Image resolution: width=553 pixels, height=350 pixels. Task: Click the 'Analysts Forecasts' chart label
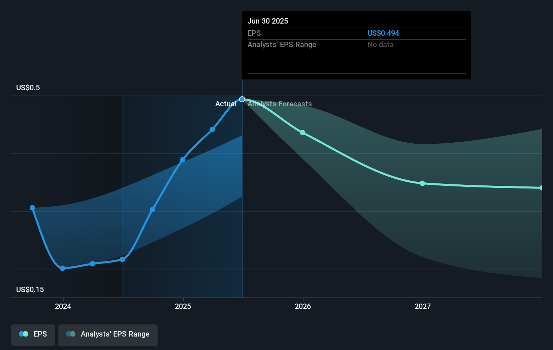[280, 104]
